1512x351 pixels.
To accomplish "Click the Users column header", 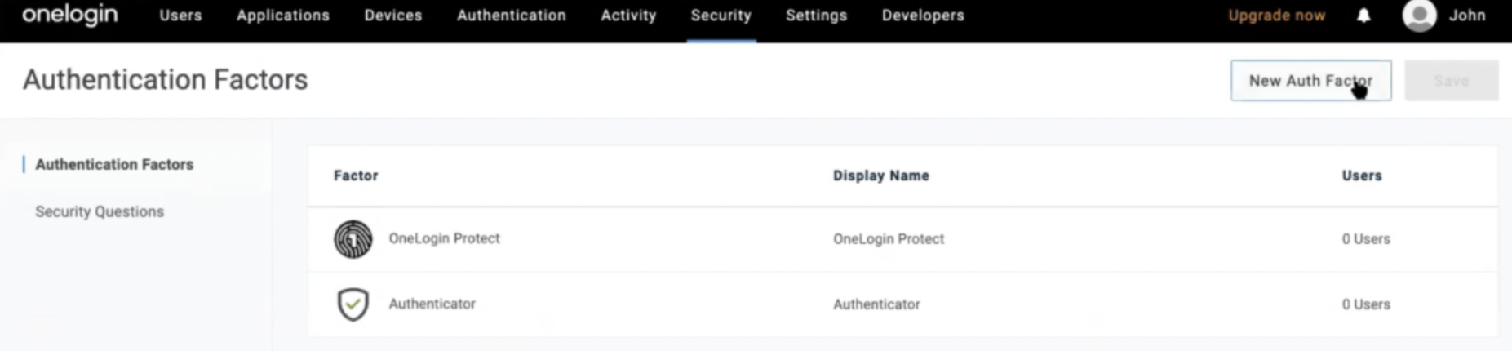I will 1362,175.
